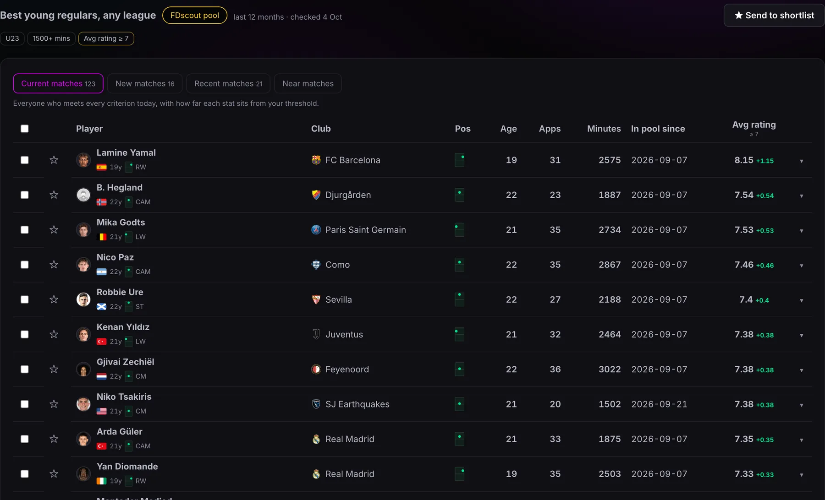Click Lamine Yamal's pitch position icon
Image resolution: width=825 pixels, height=500 pixels.
click(459, 160)
